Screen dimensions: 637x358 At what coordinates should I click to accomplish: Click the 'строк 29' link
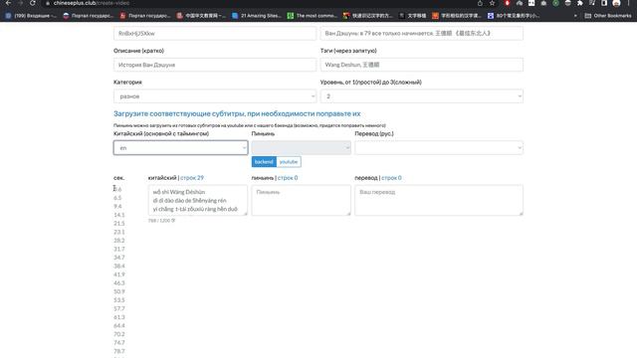tap(192, 178)
